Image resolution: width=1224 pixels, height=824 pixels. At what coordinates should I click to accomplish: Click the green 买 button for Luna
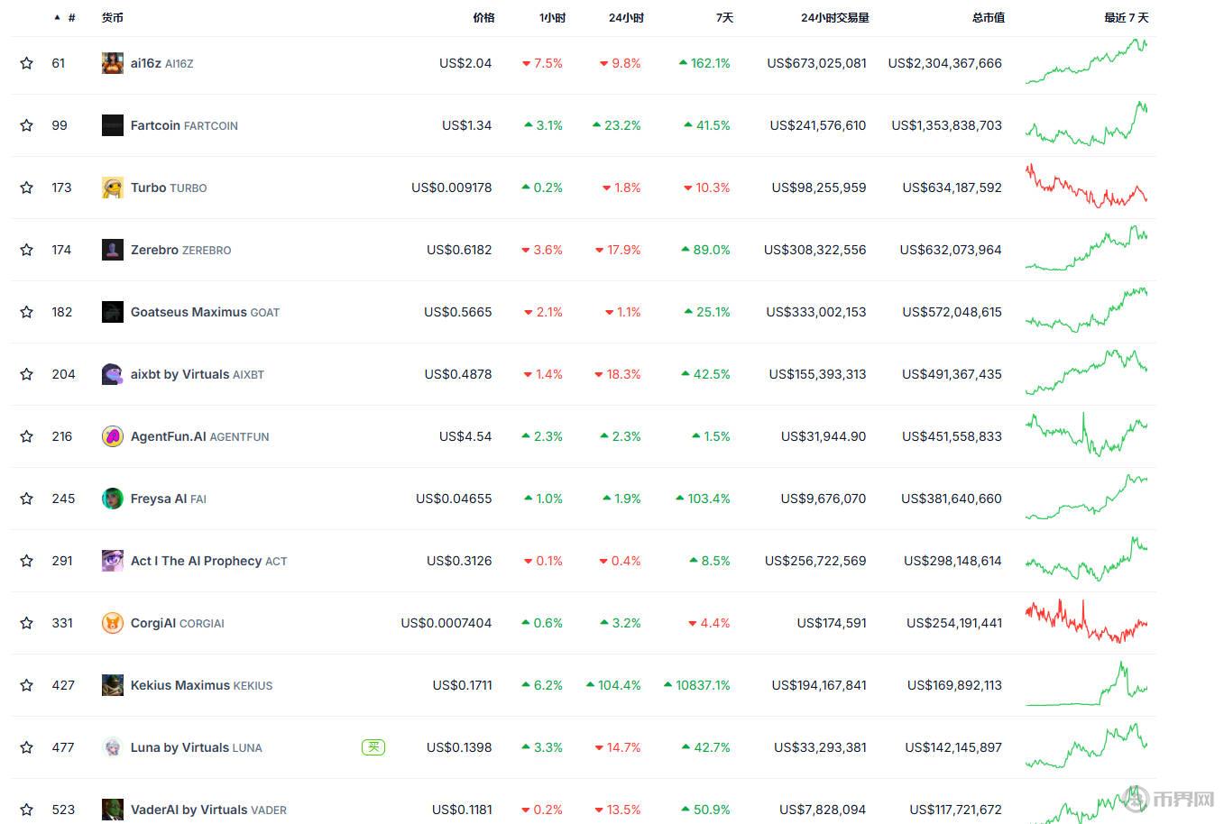pos(373,747)
